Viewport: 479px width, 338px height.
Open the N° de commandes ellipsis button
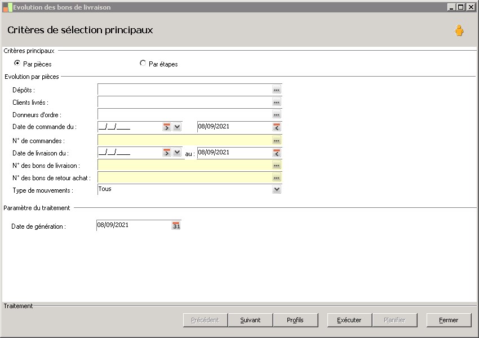click(x=277, y=140)
